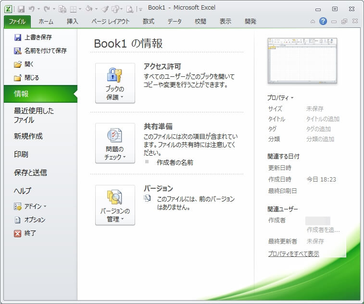The height and width of the screenshot is (304, 364).
Task: Open the Redo history dropdown arrow
Action: [54, 9]
